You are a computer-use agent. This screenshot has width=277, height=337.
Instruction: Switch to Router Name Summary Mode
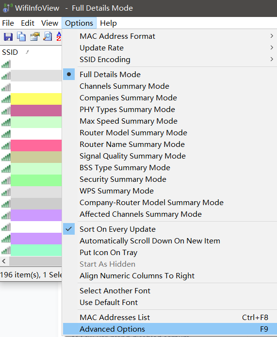170,144
